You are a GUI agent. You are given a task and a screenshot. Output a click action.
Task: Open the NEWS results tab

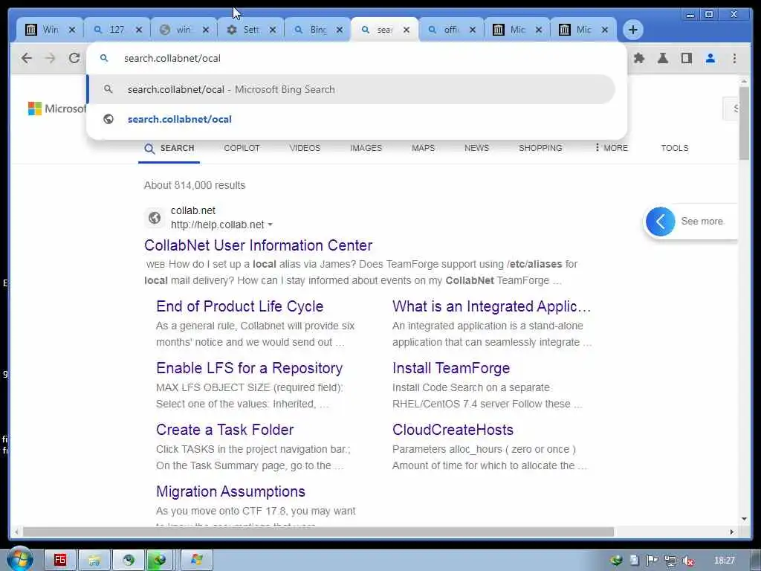click(x=476, y=148)
